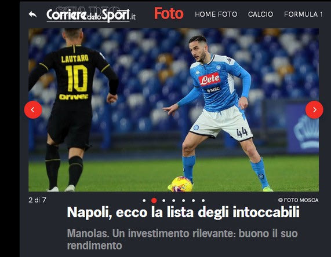This screenshot has width=331, height=257.
Task: Select the seventh gallery pagination dot
Action: [x=203, y=200]
